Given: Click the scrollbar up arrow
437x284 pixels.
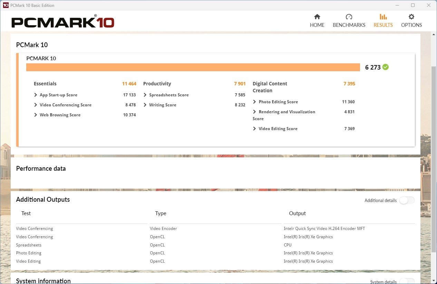Looking at the screenshot, I should click(x=434, y=34).
